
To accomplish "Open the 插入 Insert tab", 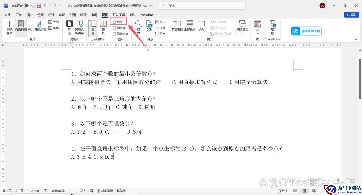I will point(30,15).
